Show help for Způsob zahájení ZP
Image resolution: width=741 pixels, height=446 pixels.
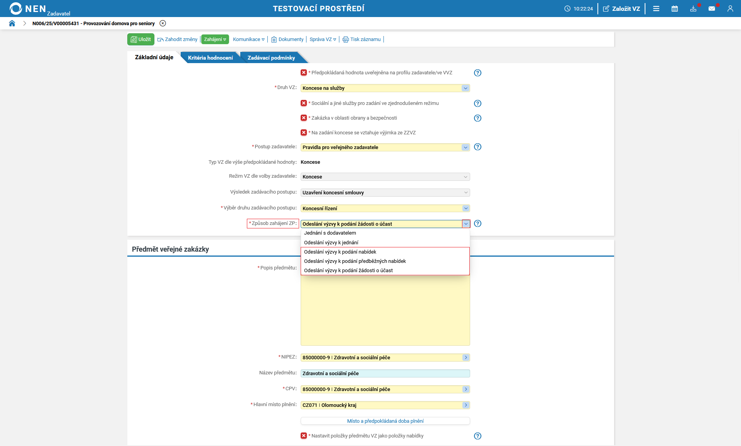pyautogui.click(x=478, y=223)
